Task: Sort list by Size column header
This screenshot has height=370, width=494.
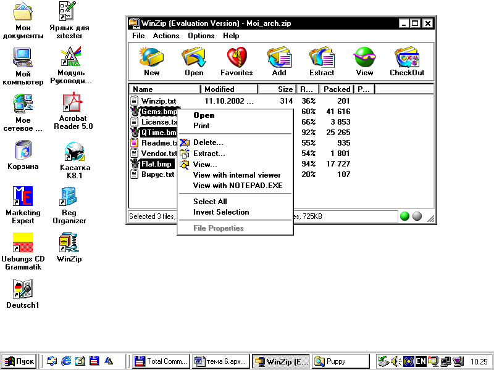Action: coord(277,89)
